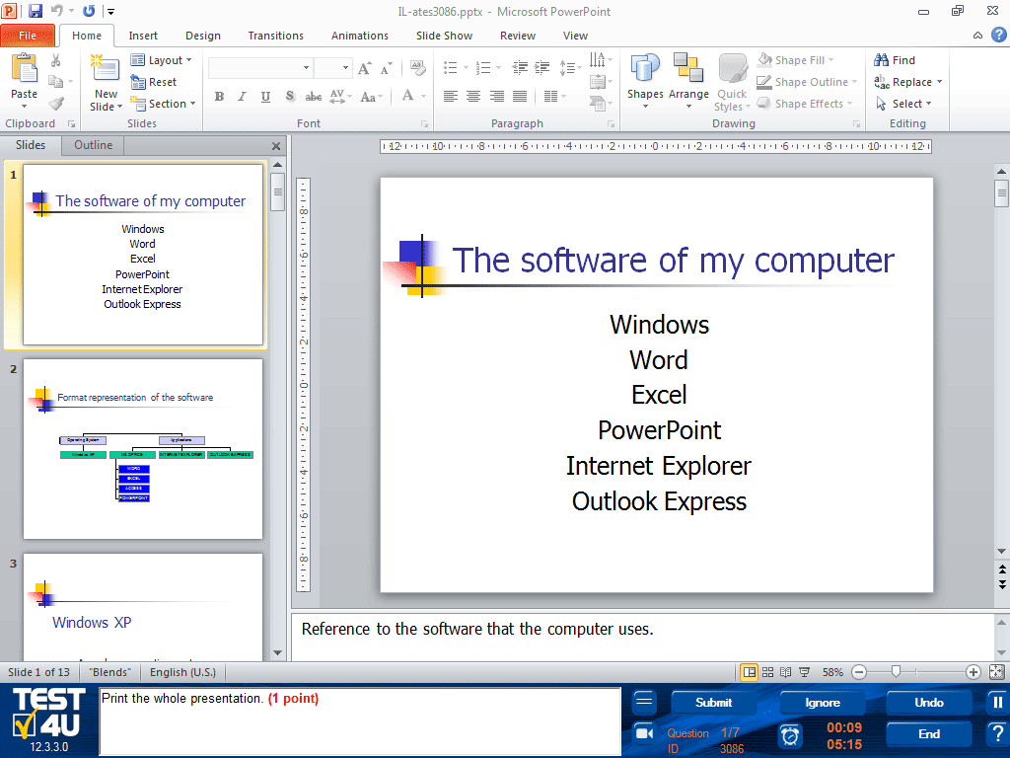Click the Test4U End button
The image size is (1010, 758).
point(929,734)
